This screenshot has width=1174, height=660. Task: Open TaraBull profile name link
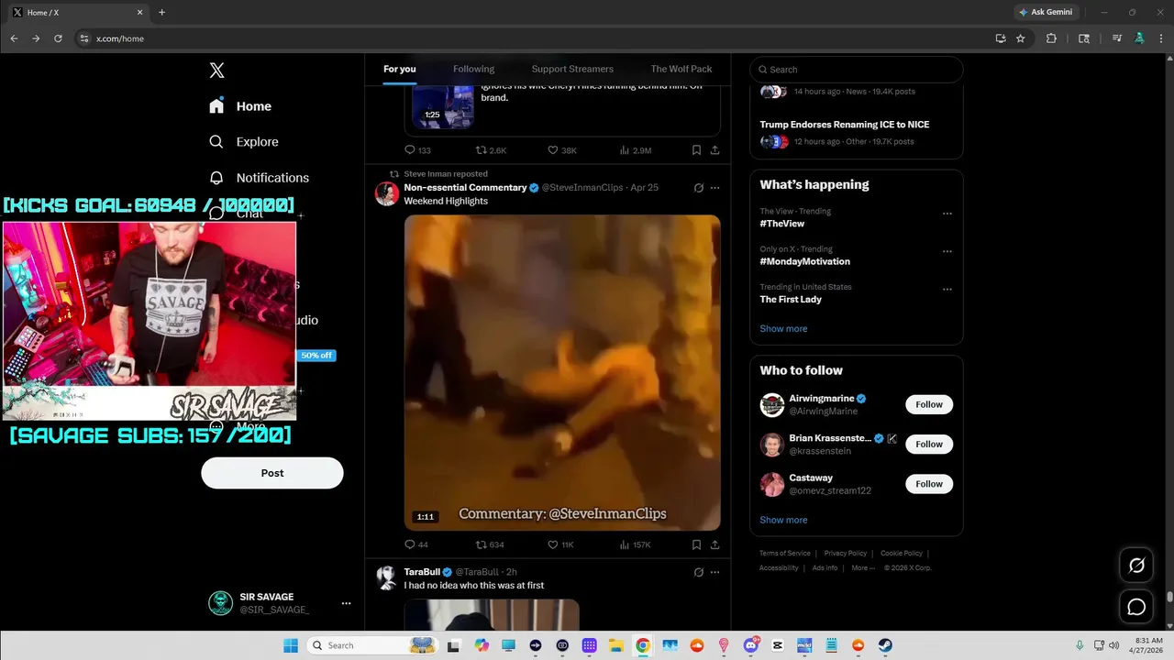pos(422,572)
